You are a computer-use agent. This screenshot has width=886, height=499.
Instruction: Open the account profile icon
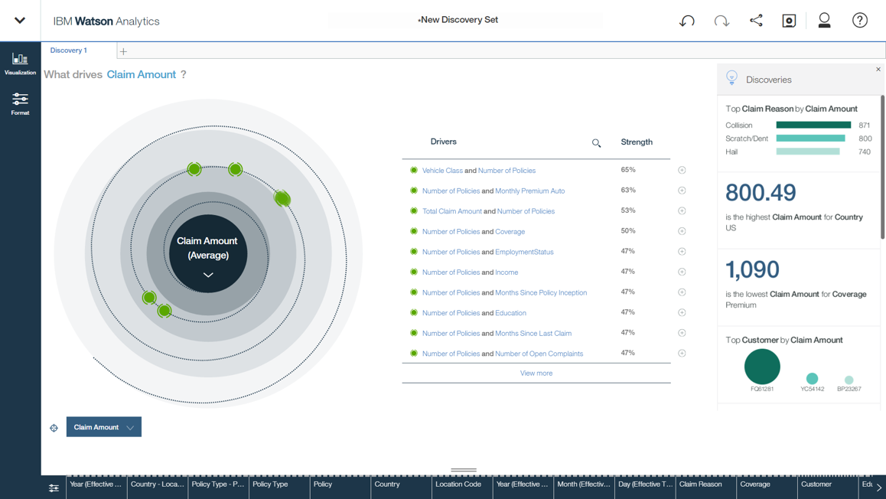(x=824, y=21)
